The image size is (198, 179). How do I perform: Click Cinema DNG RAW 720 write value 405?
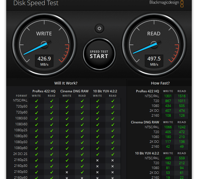click(168, 132)
